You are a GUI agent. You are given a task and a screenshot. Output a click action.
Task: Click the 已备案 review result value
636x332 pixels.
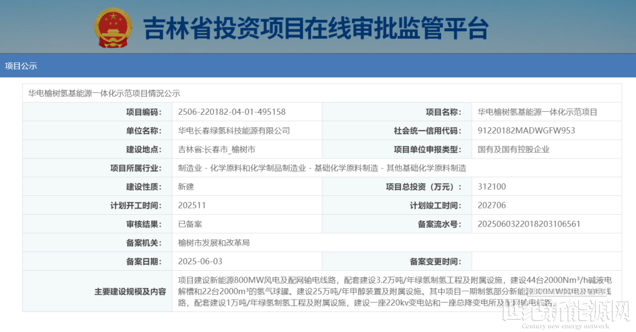(190, 224)
